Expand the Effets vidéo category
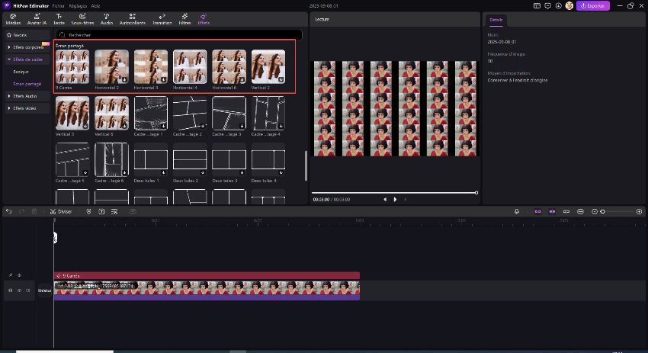This screenshot has width=648, height=353. pos(24,108)
